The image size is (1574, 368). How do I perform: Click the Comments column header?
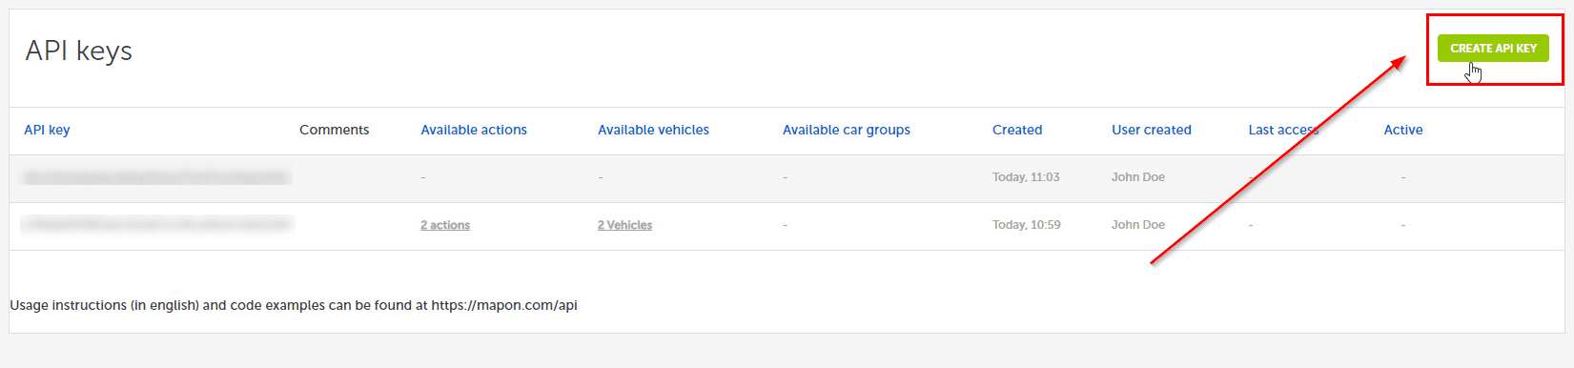pyautogui.click(x=334, y=130)
